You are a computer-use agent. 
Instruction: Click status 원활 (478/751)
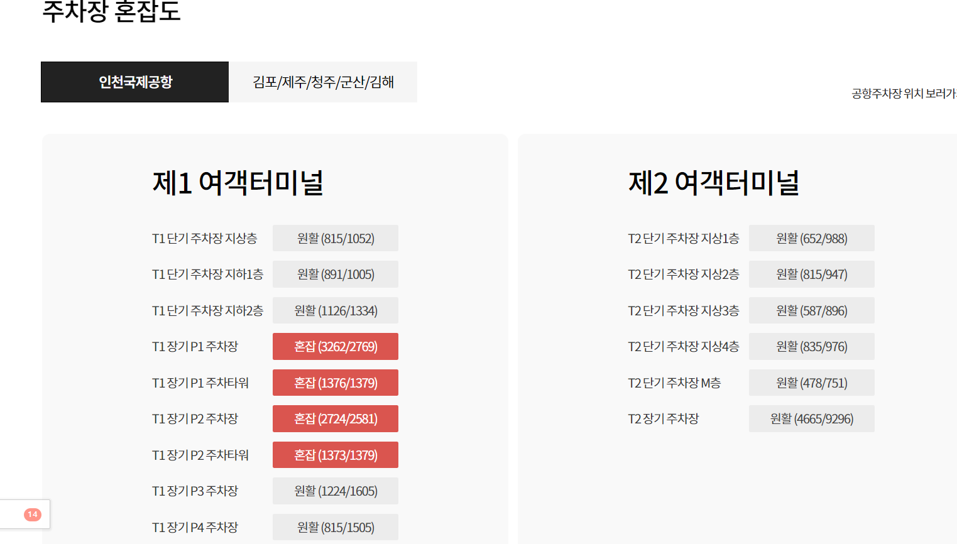812,383
